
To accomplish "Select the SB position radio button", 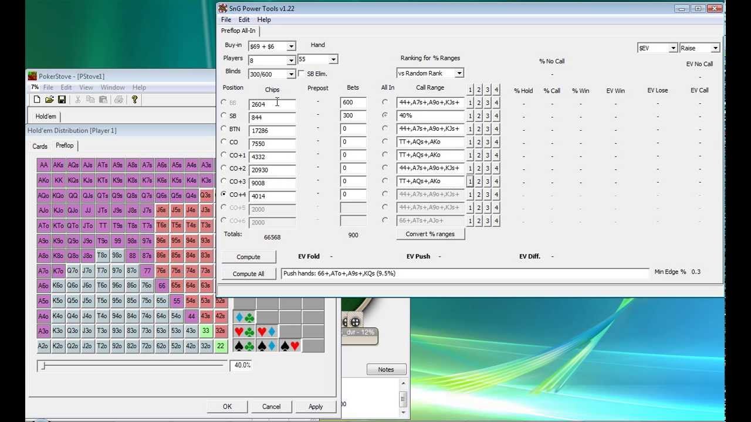I will 224,115.
